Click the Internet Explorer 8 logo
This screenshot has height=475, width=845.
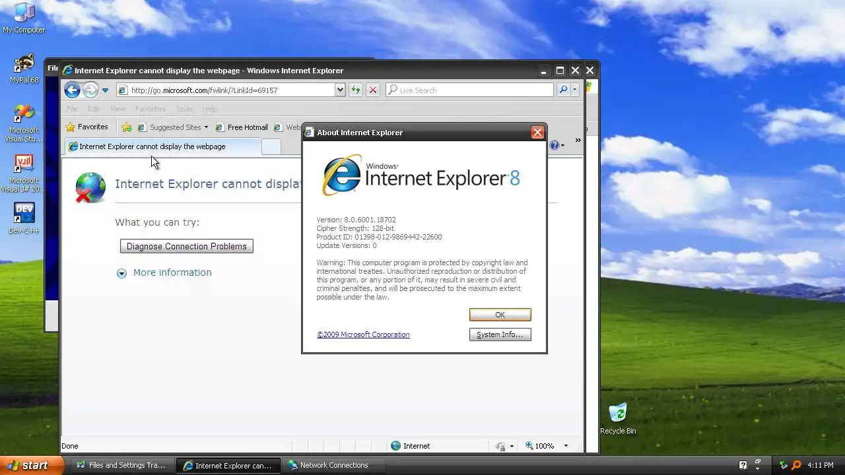pos(421,175)
